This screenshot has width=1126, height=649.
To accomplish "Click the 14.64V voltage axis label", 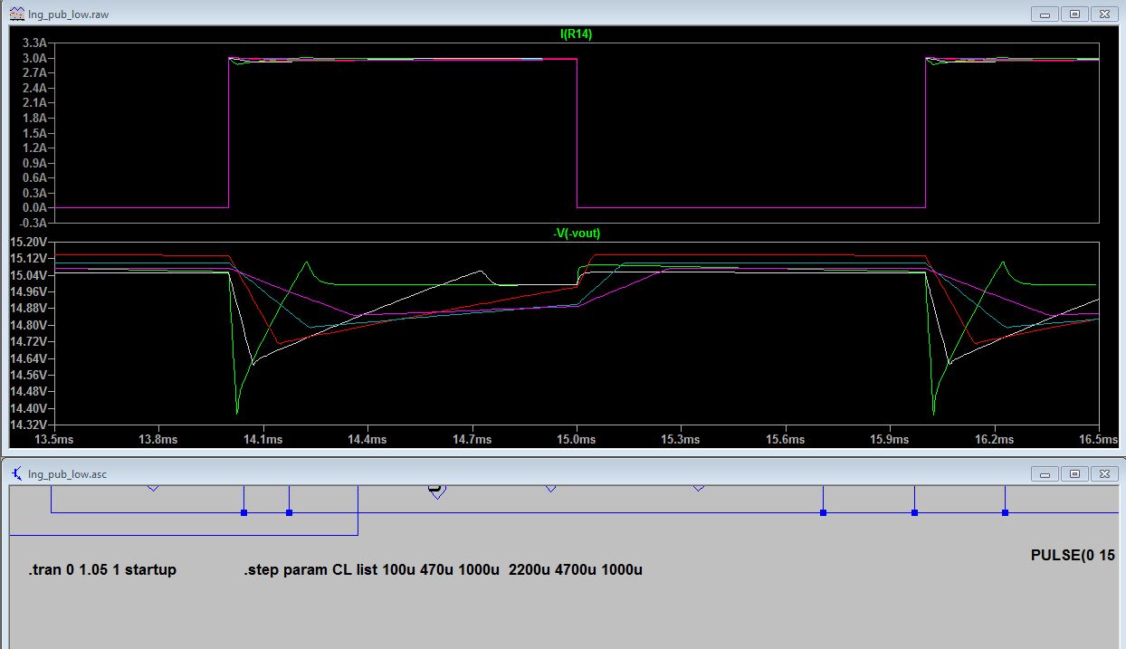I will pyautogui.click(x=28, y=358).
